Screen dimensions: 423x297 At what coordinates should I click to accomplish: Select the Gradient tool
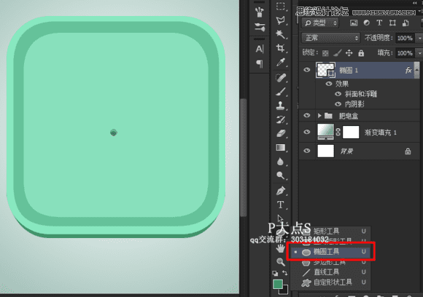[281, 148]
